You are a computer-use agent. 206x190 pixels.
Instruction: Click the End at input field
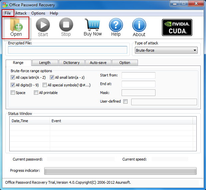pos(139,84)
